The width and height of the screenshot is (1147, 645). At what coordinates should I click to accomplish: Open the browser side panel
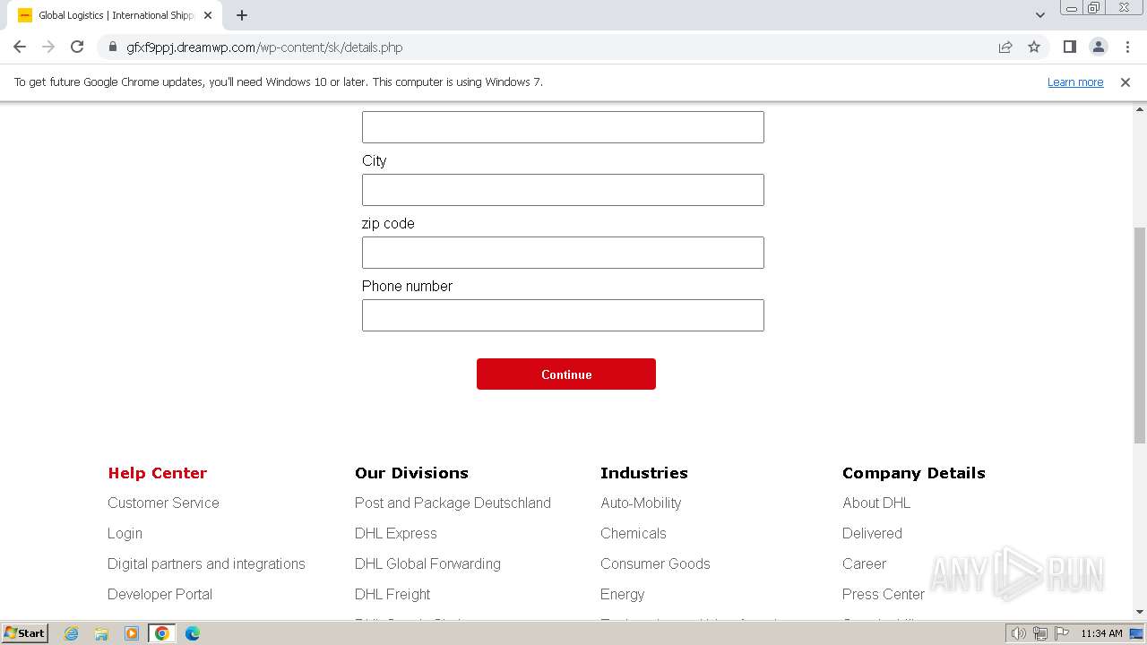[x=1069, y=47]
